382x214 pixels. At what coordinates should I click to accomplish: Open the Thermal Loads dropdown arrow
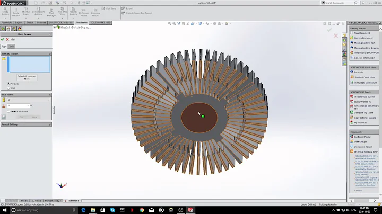click(x=26, y=18)
